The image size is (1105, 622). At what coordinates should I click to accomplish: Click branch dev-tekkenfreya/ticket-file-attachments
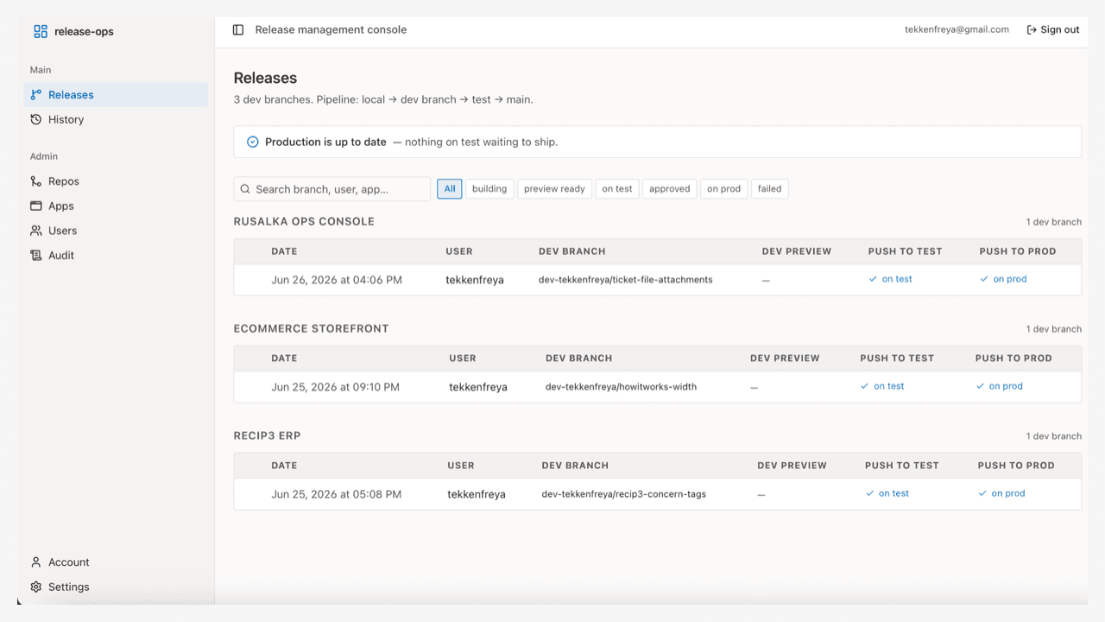626,279
